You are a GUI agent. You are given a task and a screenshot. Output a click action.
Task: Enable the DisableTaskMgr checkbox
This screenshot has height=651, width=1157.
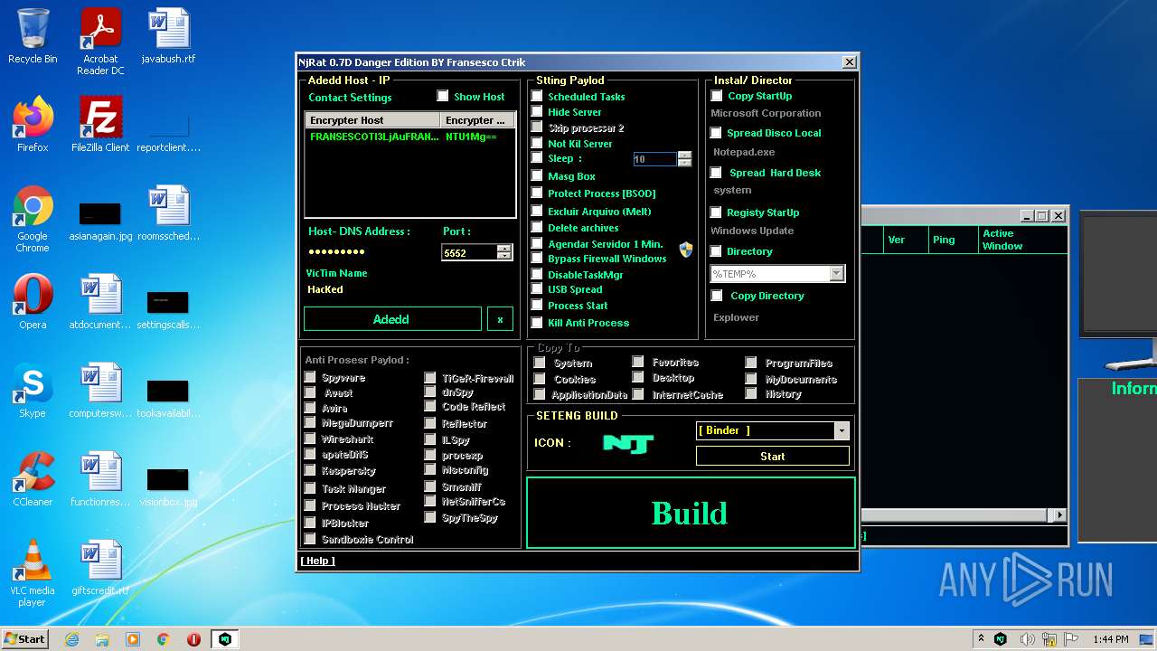pos(537,275)
